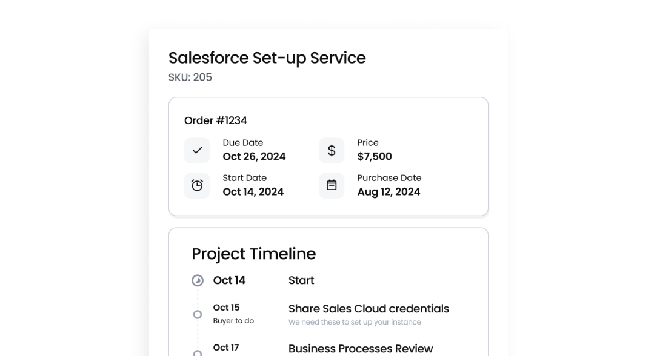Open the Share Sales Cloud credentials task

369,309
